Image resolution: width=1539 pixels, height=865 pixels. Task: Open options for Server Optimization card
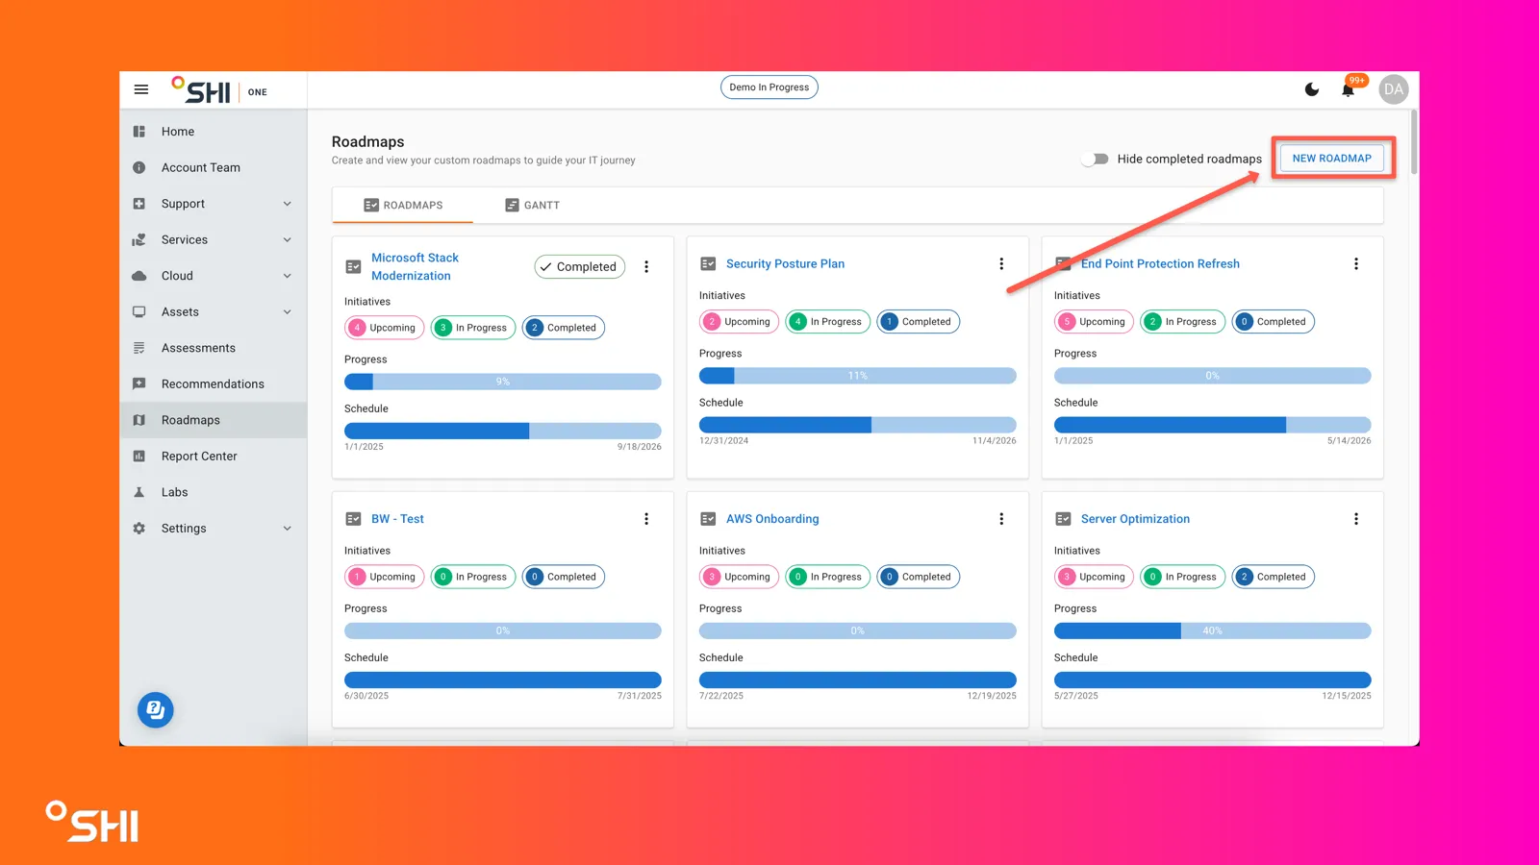point(1356,519)
